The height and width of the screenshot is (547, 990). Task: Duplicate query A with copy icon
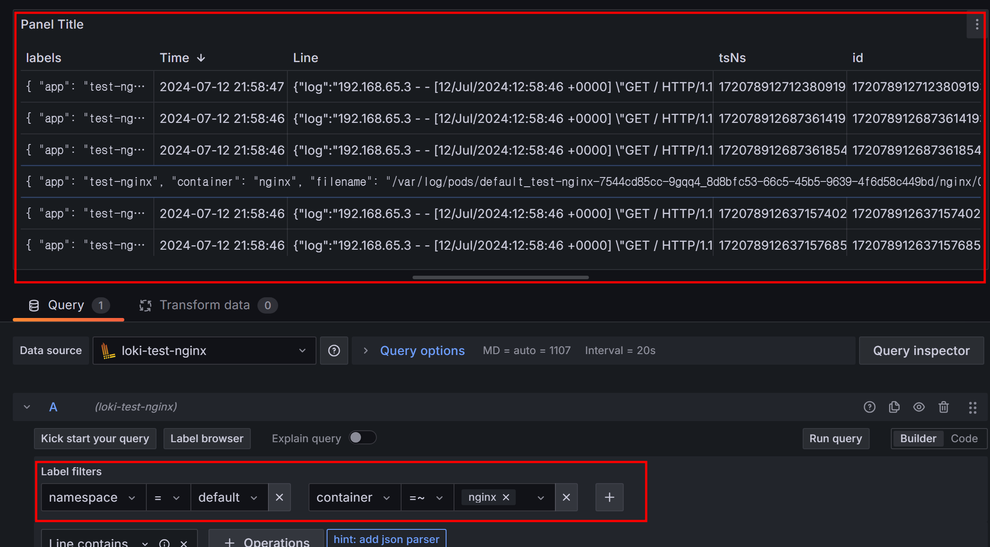click(894, 407)
